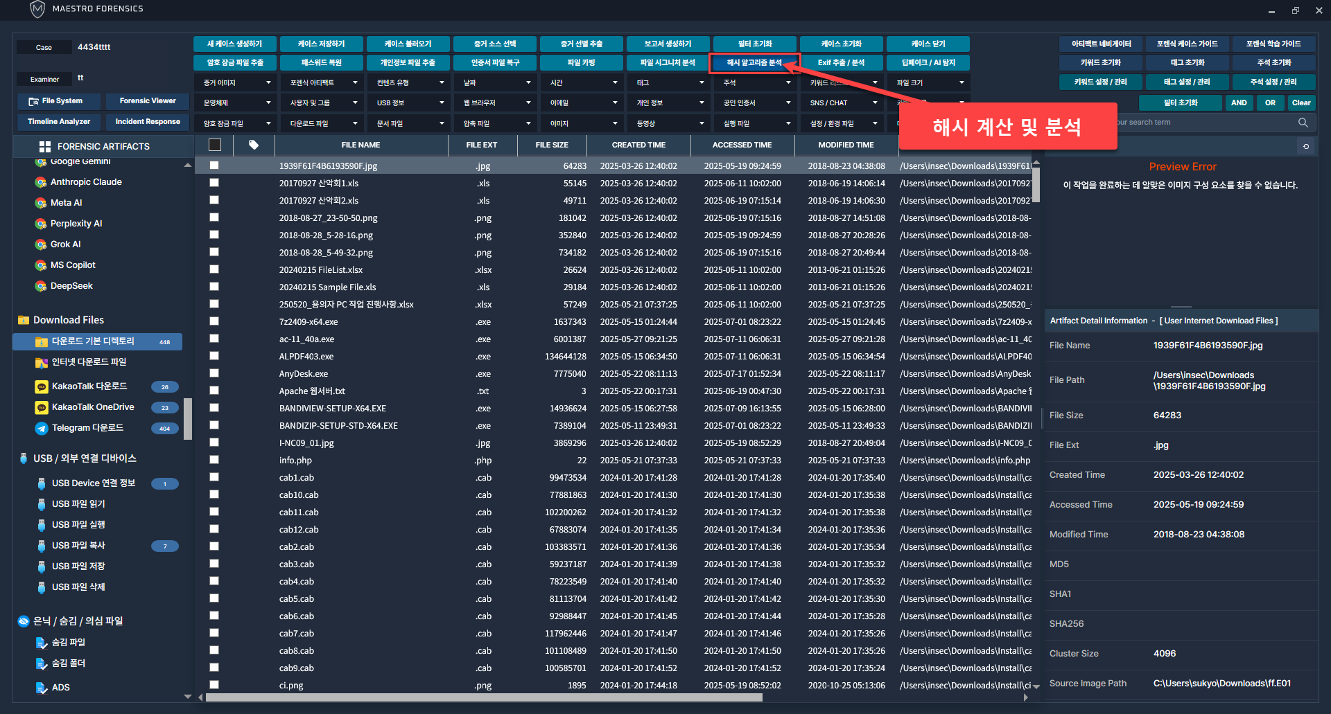This screenshot has height=714, width=1331.
Task: Toggle the checkbox for AnyDesk.exe
Action: click(214, 373)
